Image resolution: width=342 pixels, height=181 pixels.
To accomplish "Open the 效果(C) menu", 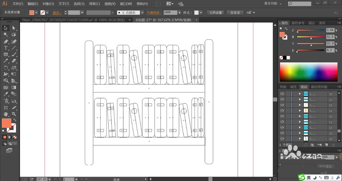I will (94, 4).
